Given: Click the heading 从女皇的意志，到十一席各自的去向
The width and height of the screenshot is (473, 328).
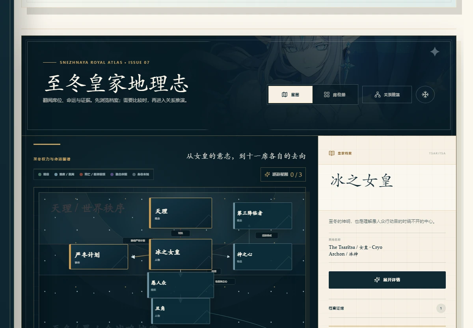Looking at the screenshot, I should (x=246, y=156).
